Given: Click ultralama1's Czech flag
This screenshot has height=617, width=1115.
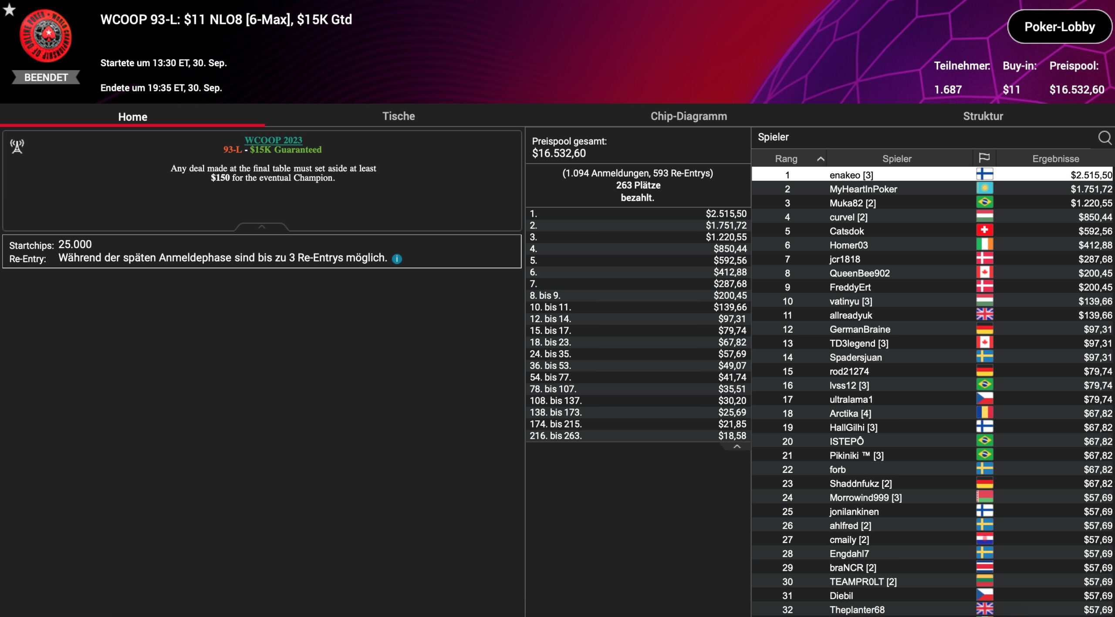Looking at the screenshot, I should (x=984, y=398).
